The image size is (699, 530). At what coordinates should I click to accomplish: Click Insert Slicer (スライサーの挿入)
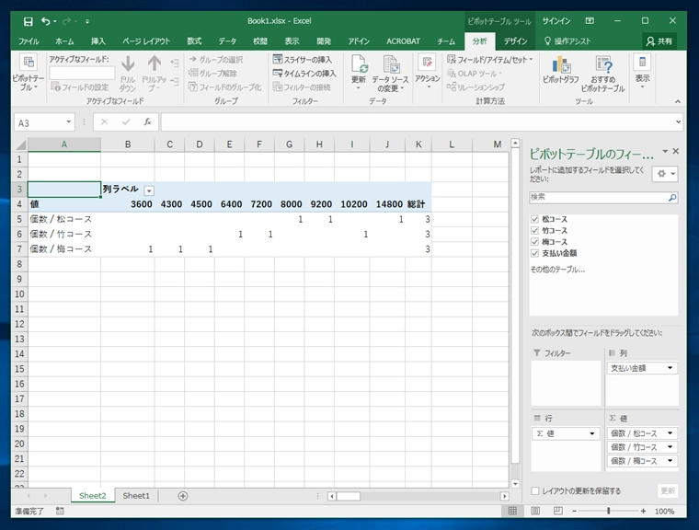click(x=303, y=59)
